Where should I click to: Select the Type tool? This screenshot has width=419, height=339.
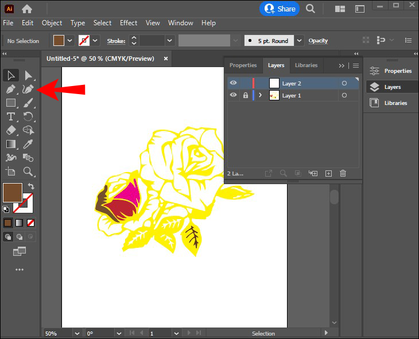pyautogui.click(x=10, y=116)
